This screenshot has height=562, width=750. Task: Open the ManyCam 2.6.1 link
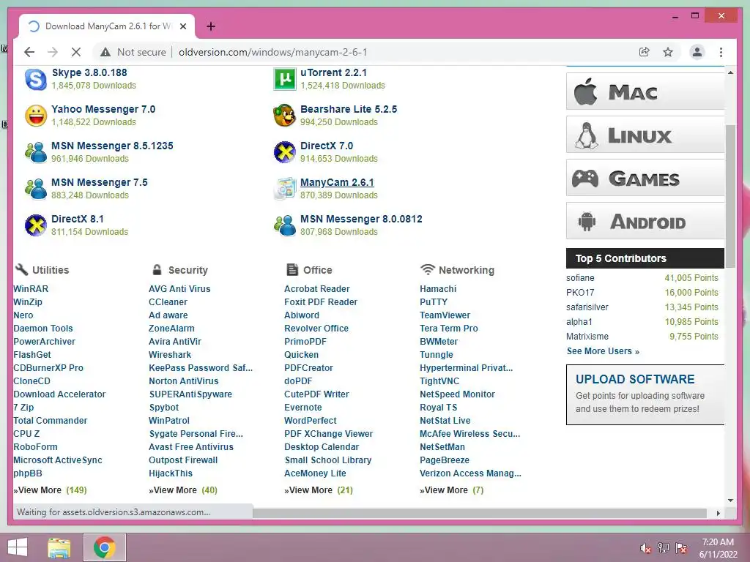pyautogui.click(x=337, y=182)
